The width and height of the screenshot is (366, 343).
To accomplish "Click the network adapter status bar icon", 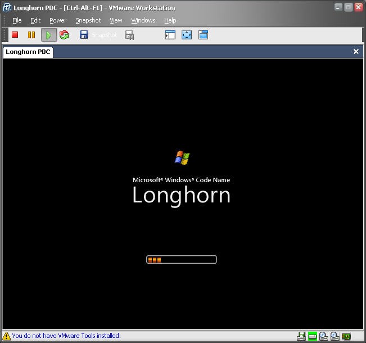I will pos(346,336).
